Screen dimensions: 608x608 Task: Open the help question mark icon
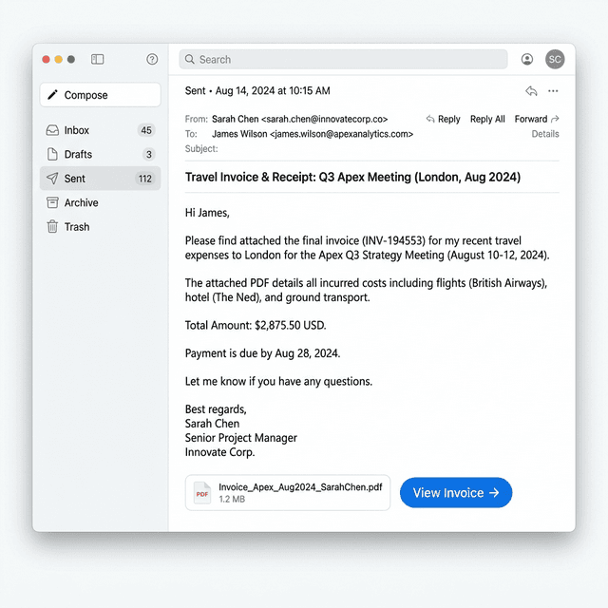point(152,59)
